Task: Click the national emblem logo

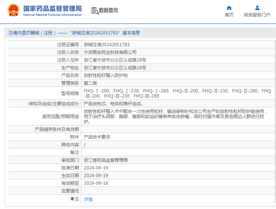Action: pyautogui.click(x=13, y=10)
